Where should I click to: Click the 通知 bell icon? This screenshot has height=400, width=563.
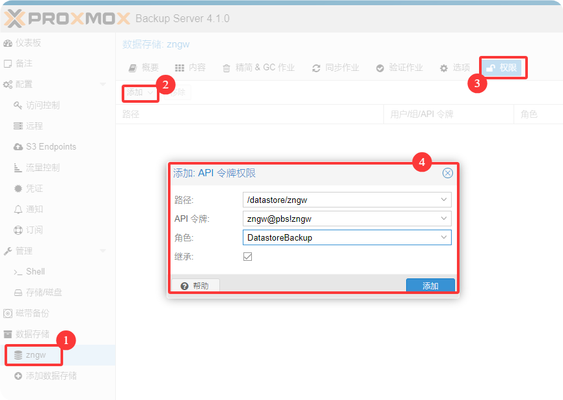18,209
